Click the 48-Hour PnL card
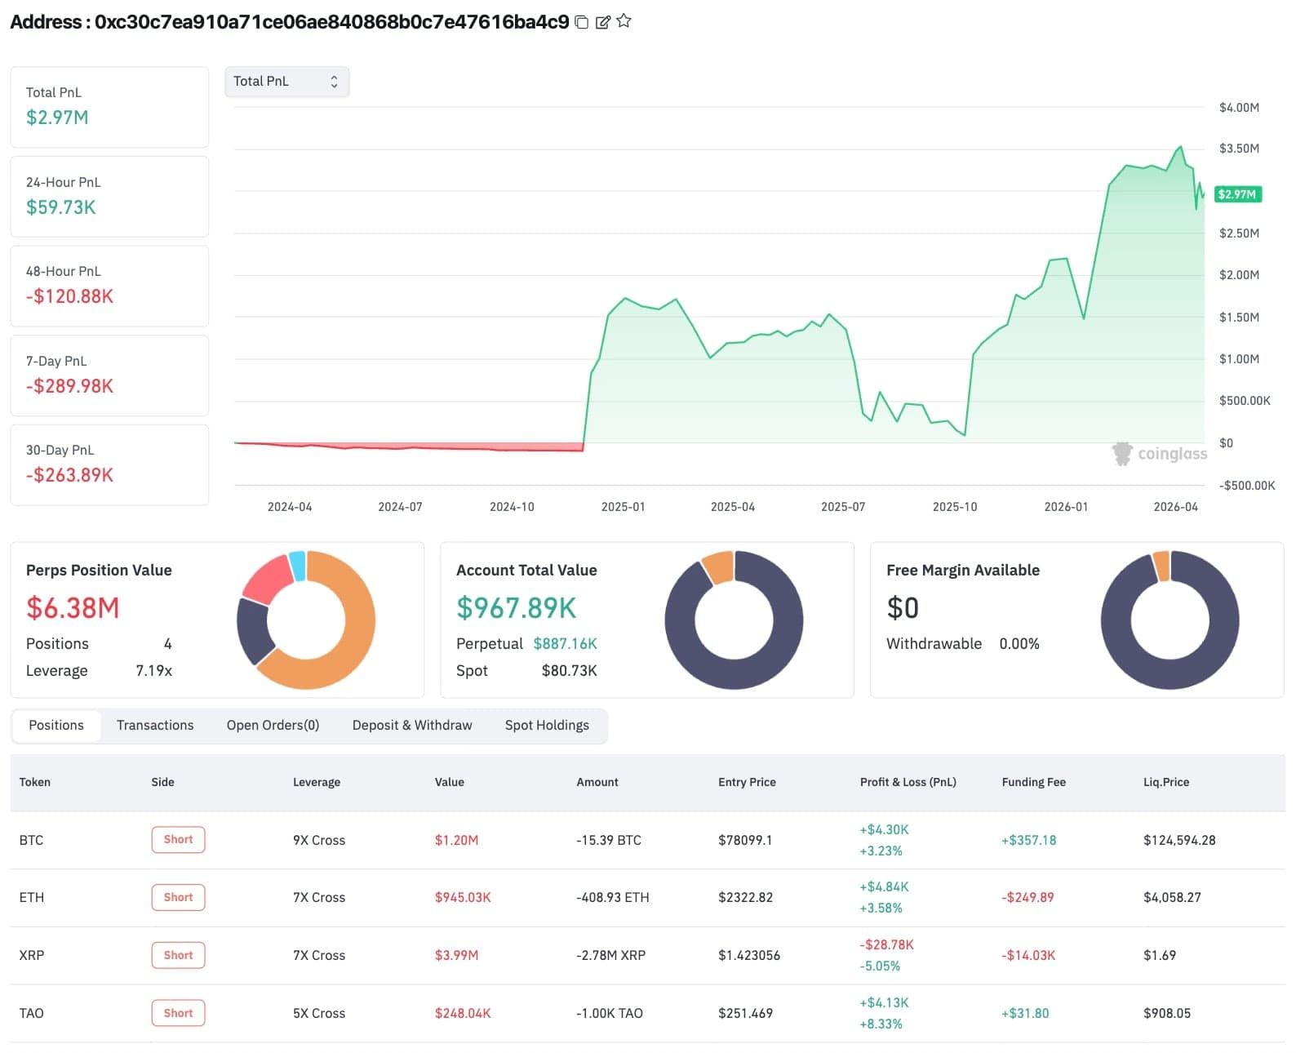The height and width of the screenshot is (1053, 1296). (109, 286)
